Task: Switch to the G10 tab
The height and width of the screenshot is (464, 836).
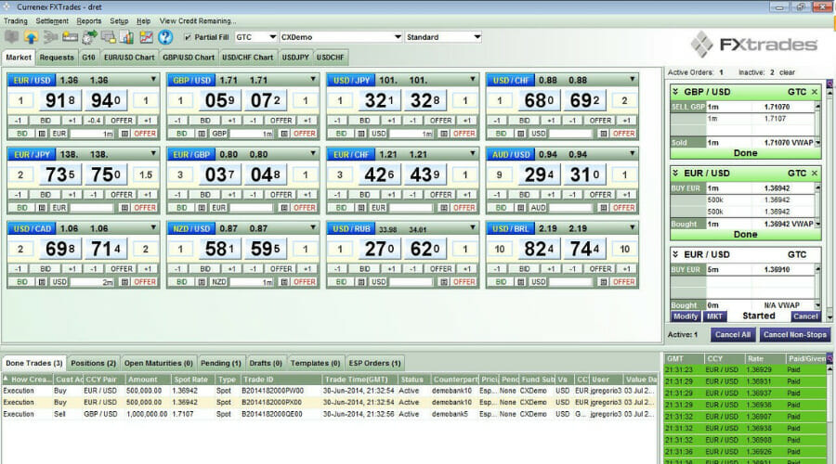Action: click(x=88, y=58)
